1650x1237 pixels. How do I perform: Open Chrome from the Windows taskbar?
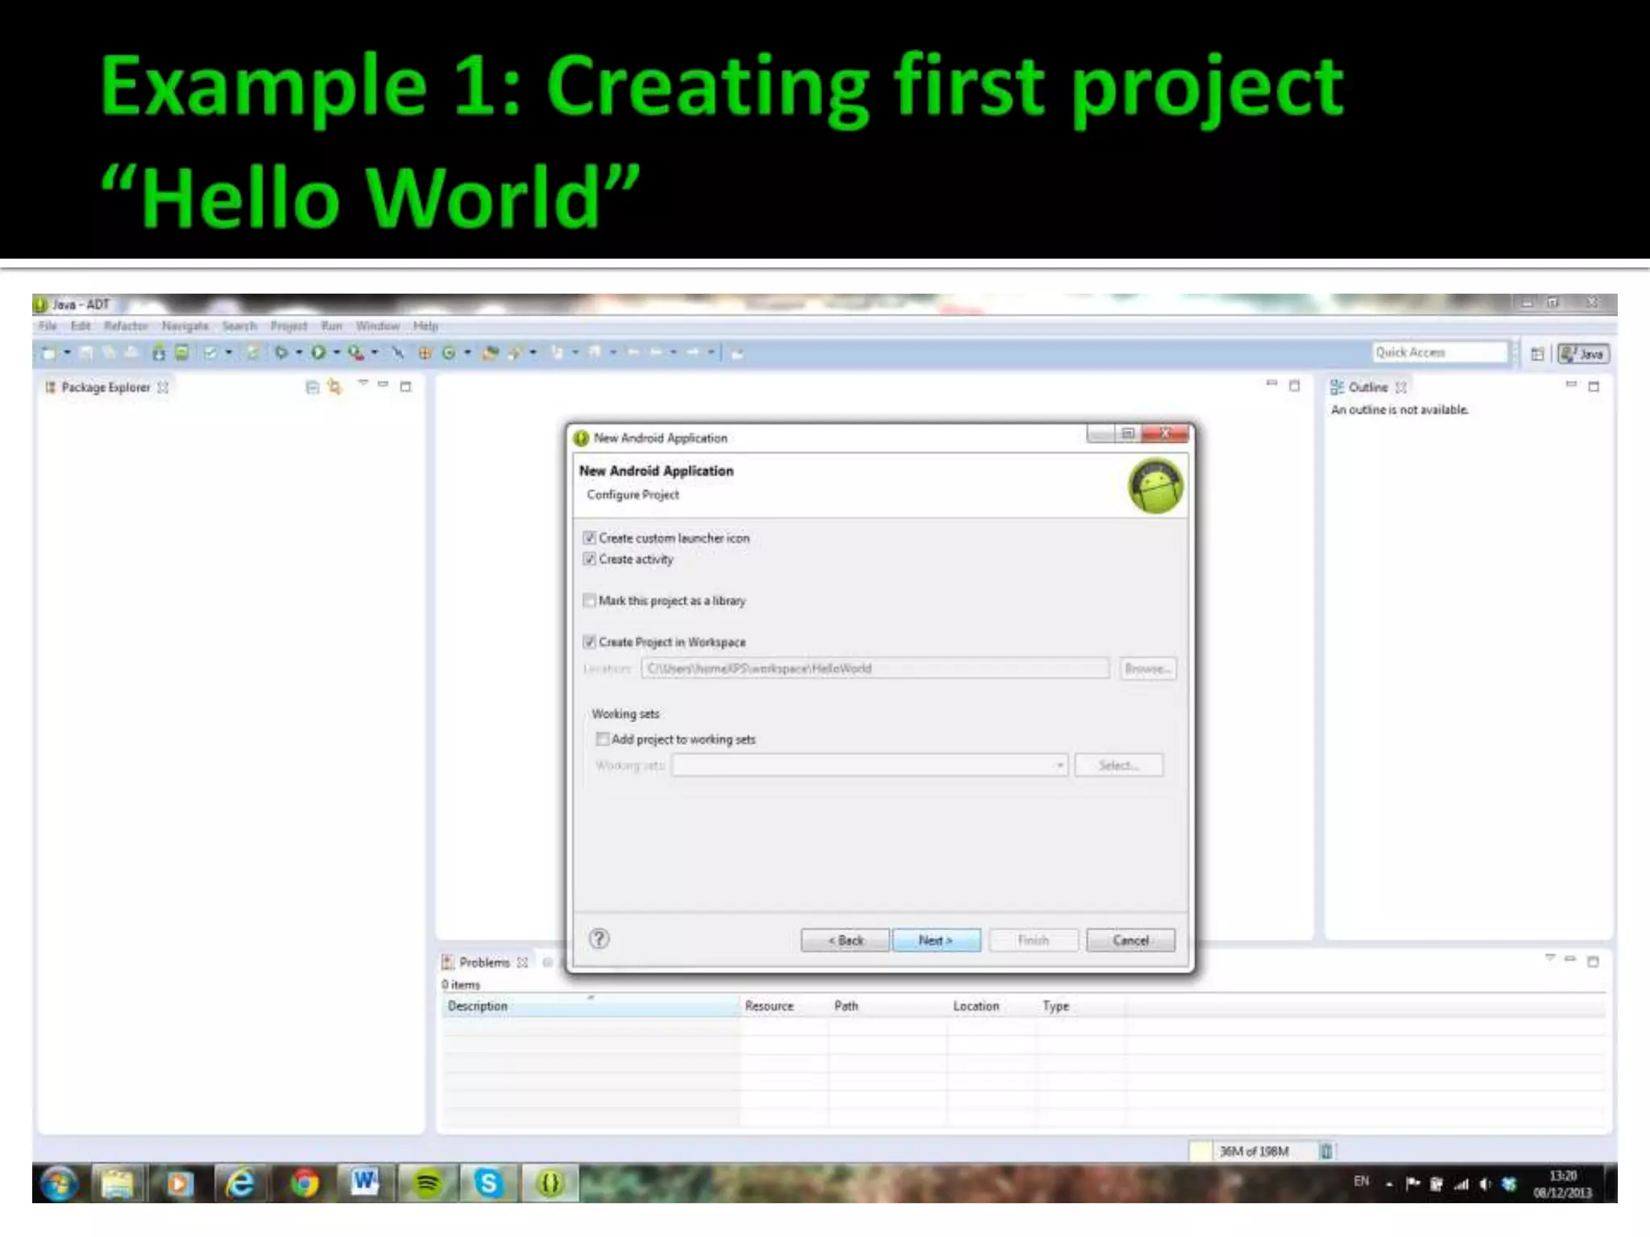pos(304,1183)
